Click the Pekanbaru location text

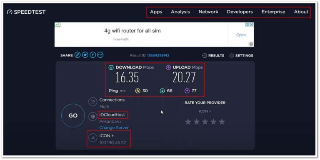pyautogui.click(x=110, y=121)
